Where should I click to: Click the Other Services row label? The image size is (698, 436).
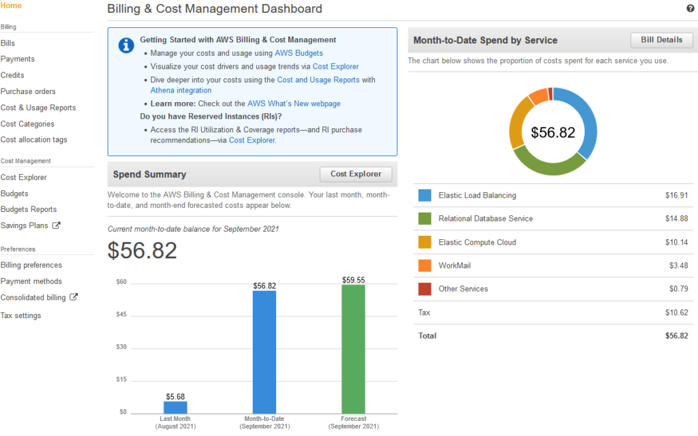point(464,289)
